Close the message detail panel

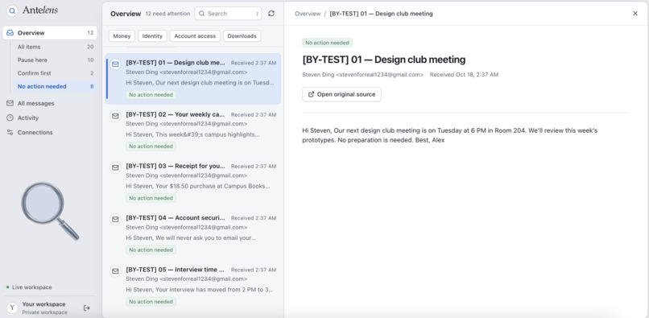[x=635, y=13]
